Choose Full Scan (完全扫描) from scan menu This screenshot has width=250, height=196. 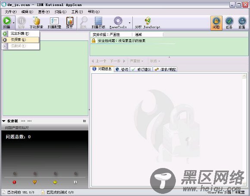point(21,34)
